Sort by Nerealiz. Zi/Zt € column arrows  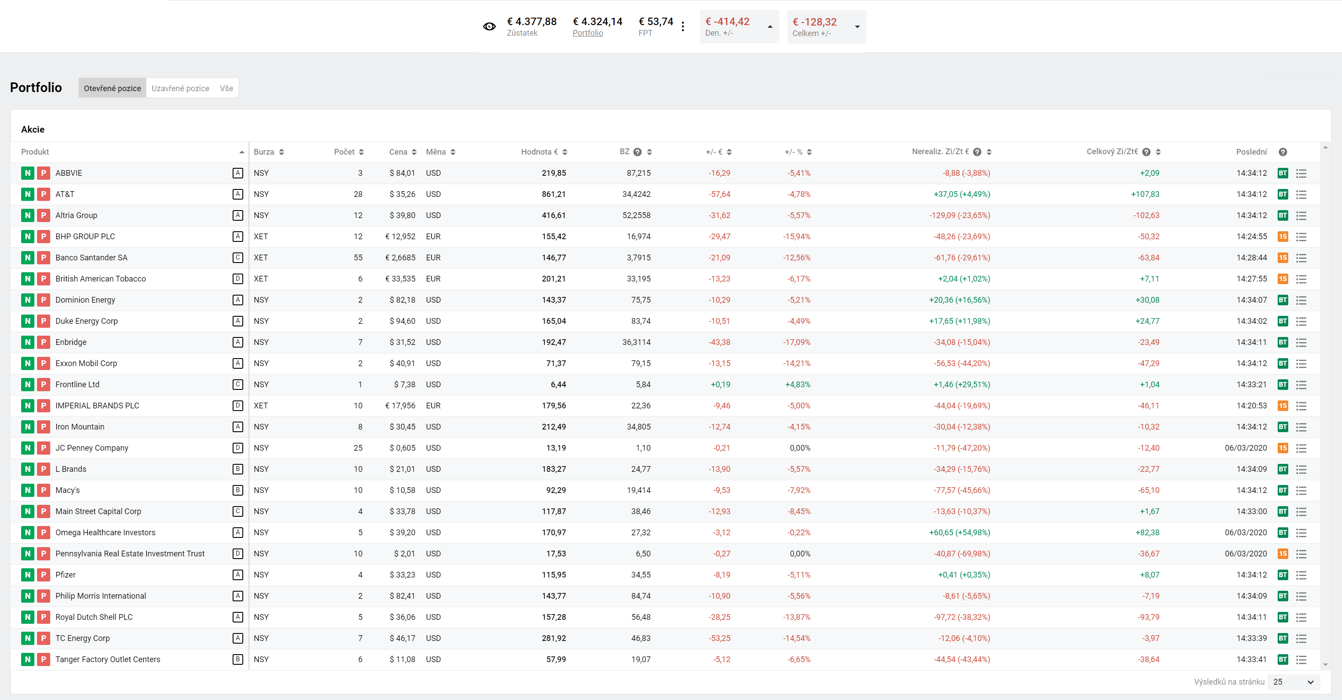click(x=989, y=152)
